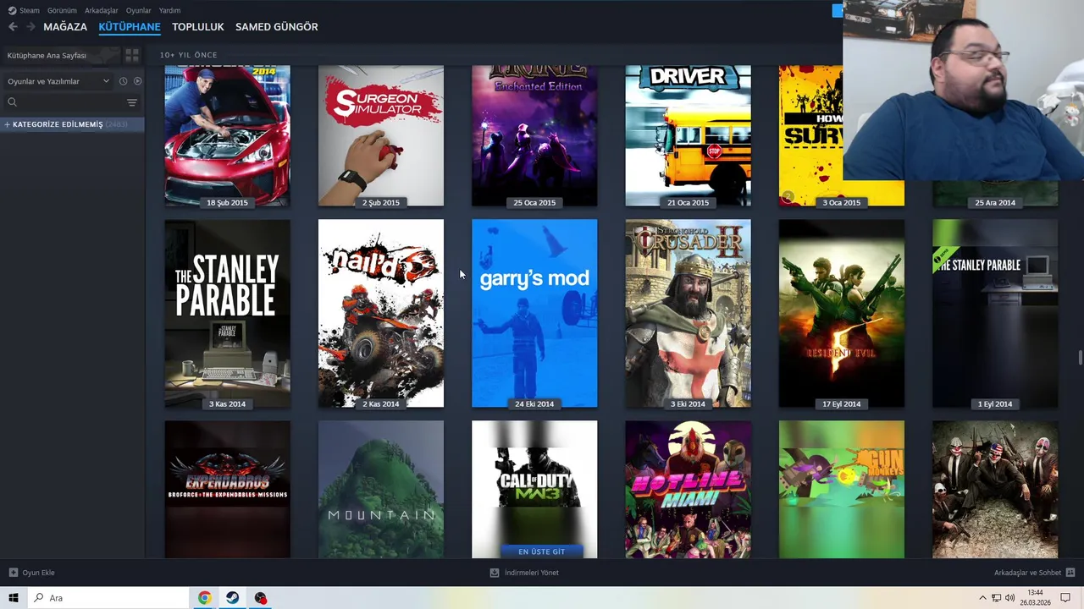The image size is (1084, 609).
Task: Open the garry's mod cover
Action: (534, 314)
